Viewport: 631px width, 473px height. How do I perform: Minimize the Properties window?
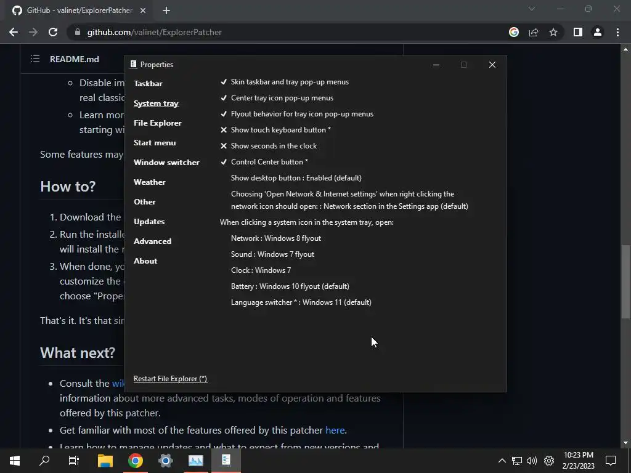pyautogui.click(x=436, y=65)
